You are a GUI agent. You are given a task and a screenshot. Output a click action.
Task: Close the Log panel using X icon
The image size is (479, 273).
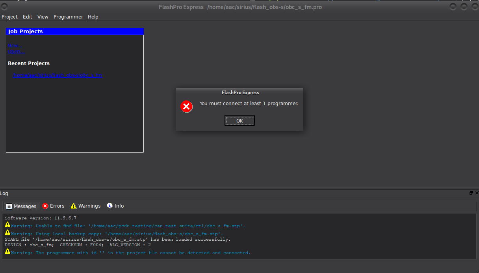(476, 193)
